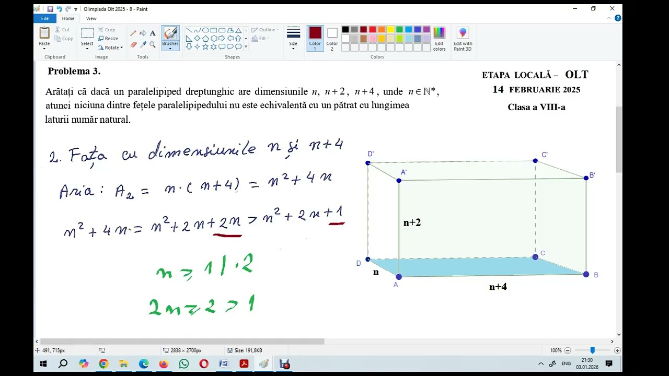
Task: Expand the Shapes gallery more arrow
Action: point(246,47)
